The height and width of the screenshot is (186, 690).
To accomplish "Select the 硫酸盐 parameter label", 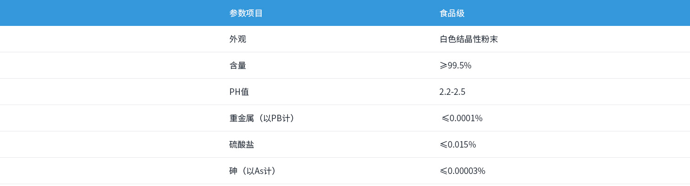I will [242, 145].
